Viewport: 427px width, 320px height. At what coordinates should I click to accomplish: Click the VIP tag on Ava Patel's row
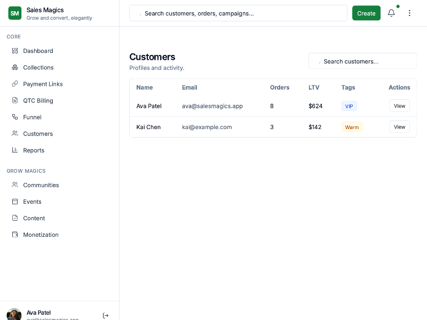pos(349,106)
